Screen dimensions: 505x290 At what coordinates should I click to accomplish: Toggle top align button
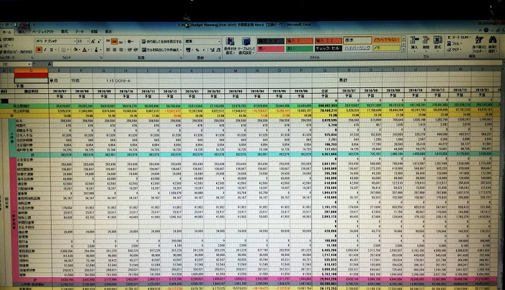[x=108, y=42]
